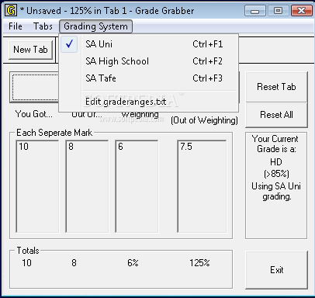Open Edit graderanges.txt entry

coord(148,102)
